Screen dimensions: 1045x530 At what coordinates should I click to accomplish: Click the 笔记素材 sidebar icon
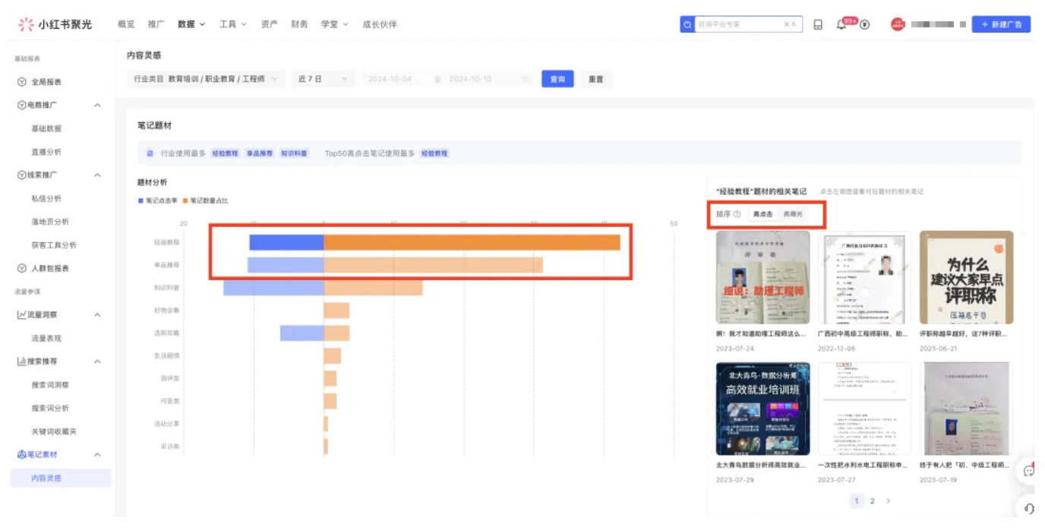(22, 454)
